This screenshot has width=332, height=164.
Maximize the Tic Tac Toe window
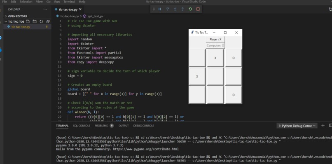[x=225, y=33]
